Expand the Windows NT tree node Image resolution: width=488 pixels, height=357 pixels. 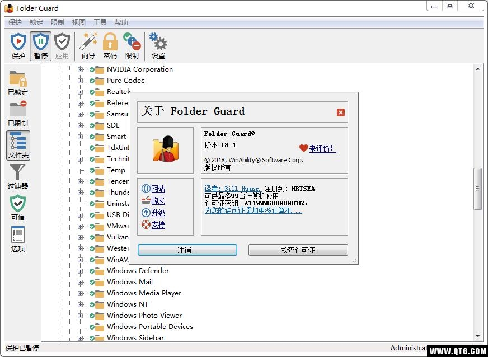tap(80, 305)
